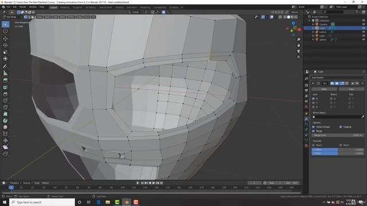Open the Vertex menu button
367x206 pixels.
71,17
